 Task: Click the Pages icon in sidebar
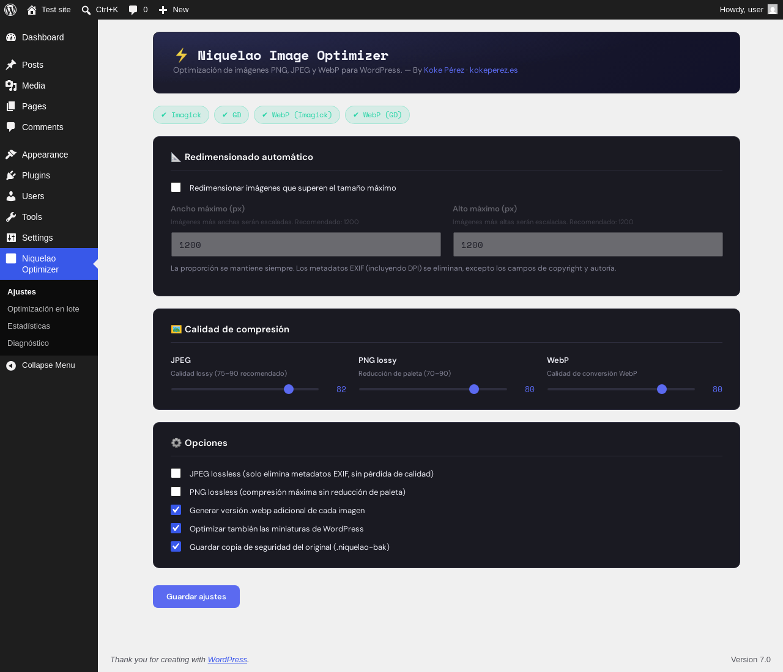point(11,106)
